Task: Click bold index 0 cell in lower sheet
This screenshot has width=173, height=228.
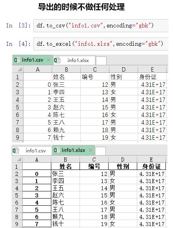Action: 37,173
